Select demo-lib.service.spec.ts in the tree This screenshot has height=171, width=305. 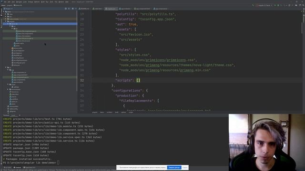coord(24,38)
